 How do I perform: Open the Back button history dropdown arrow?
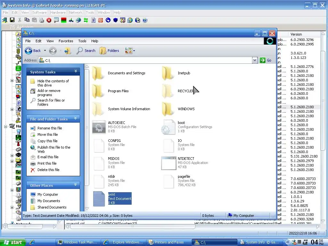pos(45,51)
